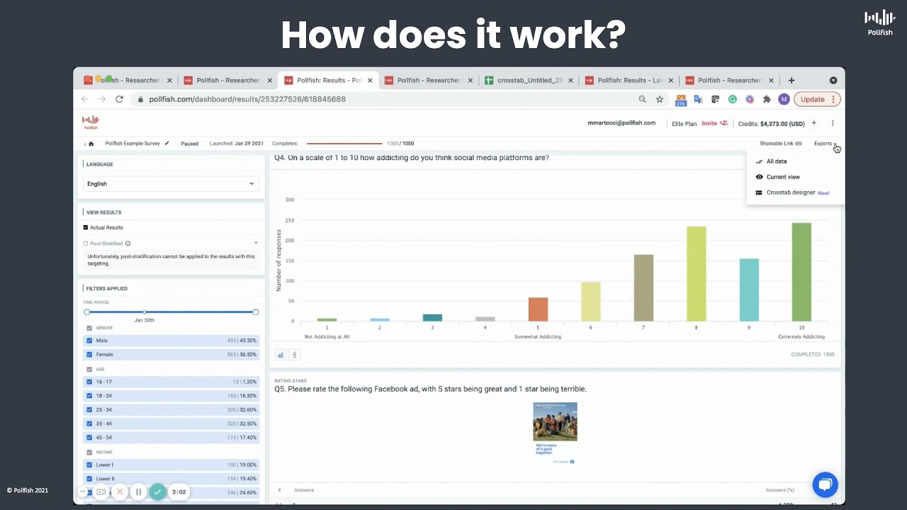Add credits with the plus icon
Image resolution: width=907 pixels, height=510 pixels.
814,123
